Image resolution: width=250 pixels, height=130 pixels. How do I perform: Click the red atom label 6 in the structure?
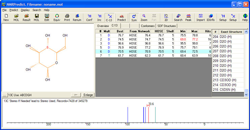48,47
